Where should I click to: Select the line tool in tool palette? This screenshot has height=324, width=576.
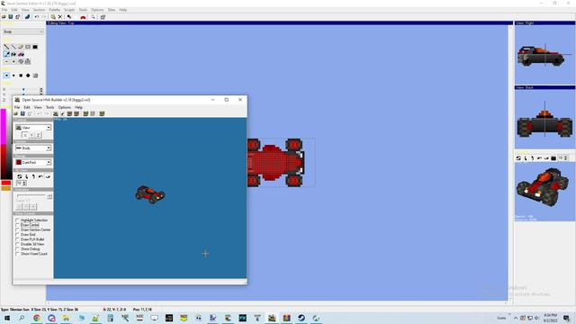(13, 47)
